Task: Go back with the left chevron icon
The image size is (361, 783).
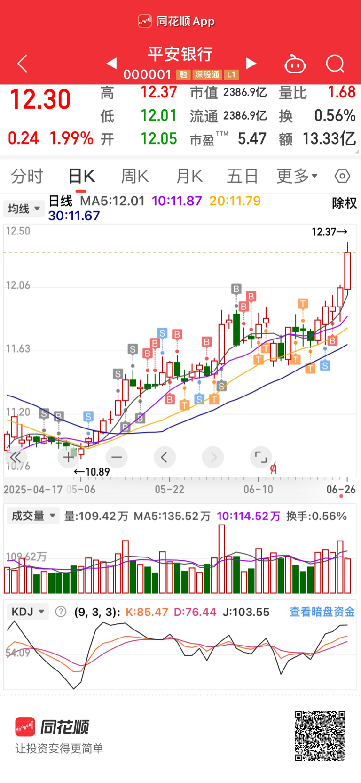Action: click(x=23, y=64)
